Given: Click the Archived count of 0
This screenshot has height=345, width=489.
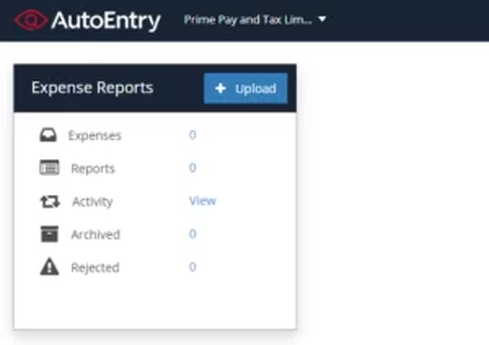Looking at the screenshot, I should (x=192, y=234).
